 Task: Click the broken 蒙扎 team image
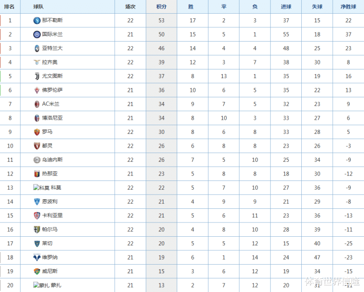pyautogui.click(x=41, y=285)
